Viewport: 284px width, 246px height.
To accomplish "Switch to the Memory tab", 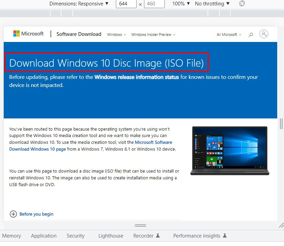I will point(12,236).
